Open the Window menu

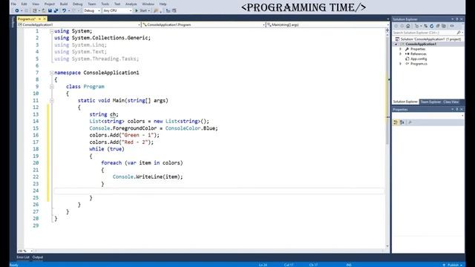pos(148,4)
